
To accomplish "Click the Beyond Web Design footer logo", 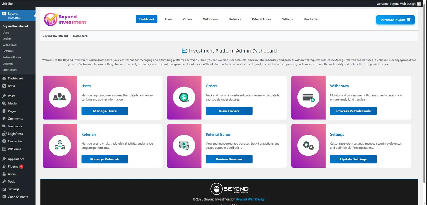I will 229,189.
